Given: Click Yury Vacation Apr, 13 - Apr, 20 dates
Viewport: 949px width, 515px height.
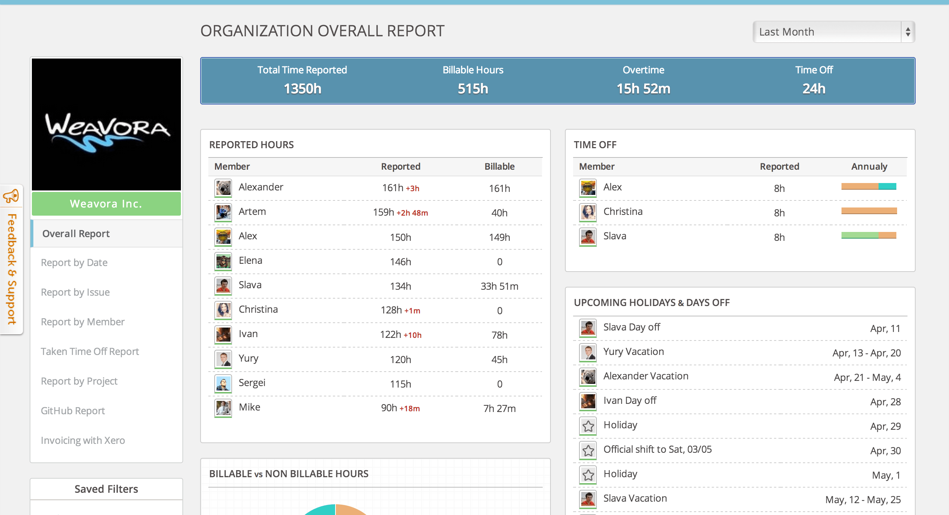Looking at the screenshot, I should 867,353.
